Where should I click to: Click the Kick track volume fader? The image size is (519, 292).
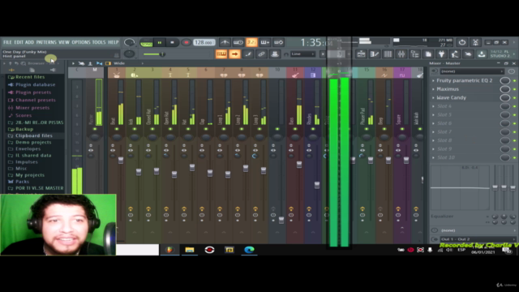(139, 171)
